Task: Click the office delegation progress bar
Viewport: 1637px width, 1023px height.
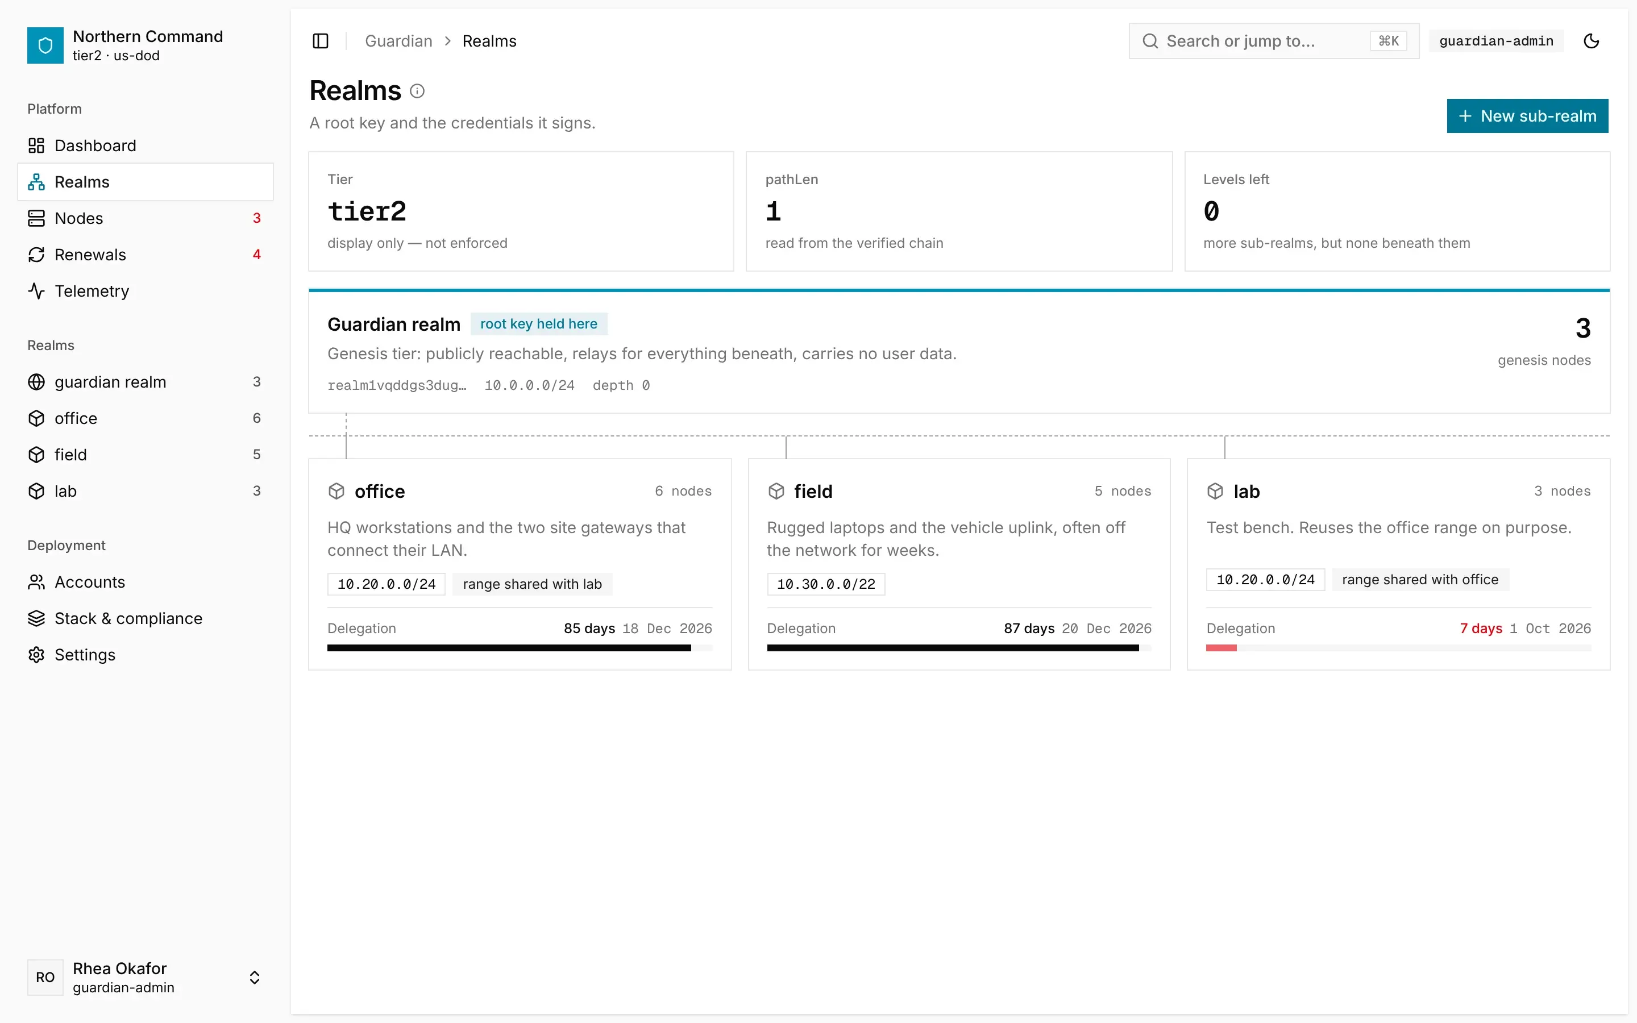Action: 520,648
